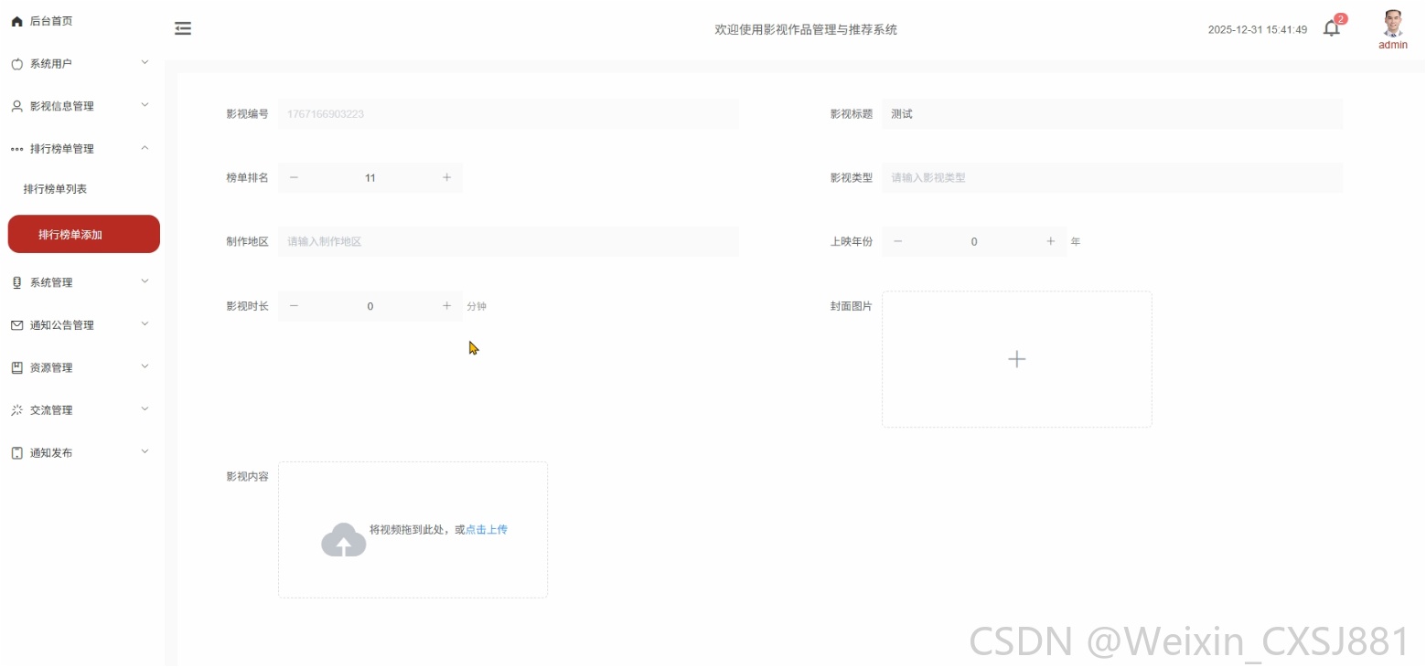Image resolution: width=1426 pixels, height=667 pixels.
Task: Click the admin avatar picture
Action: point(1393,23)
